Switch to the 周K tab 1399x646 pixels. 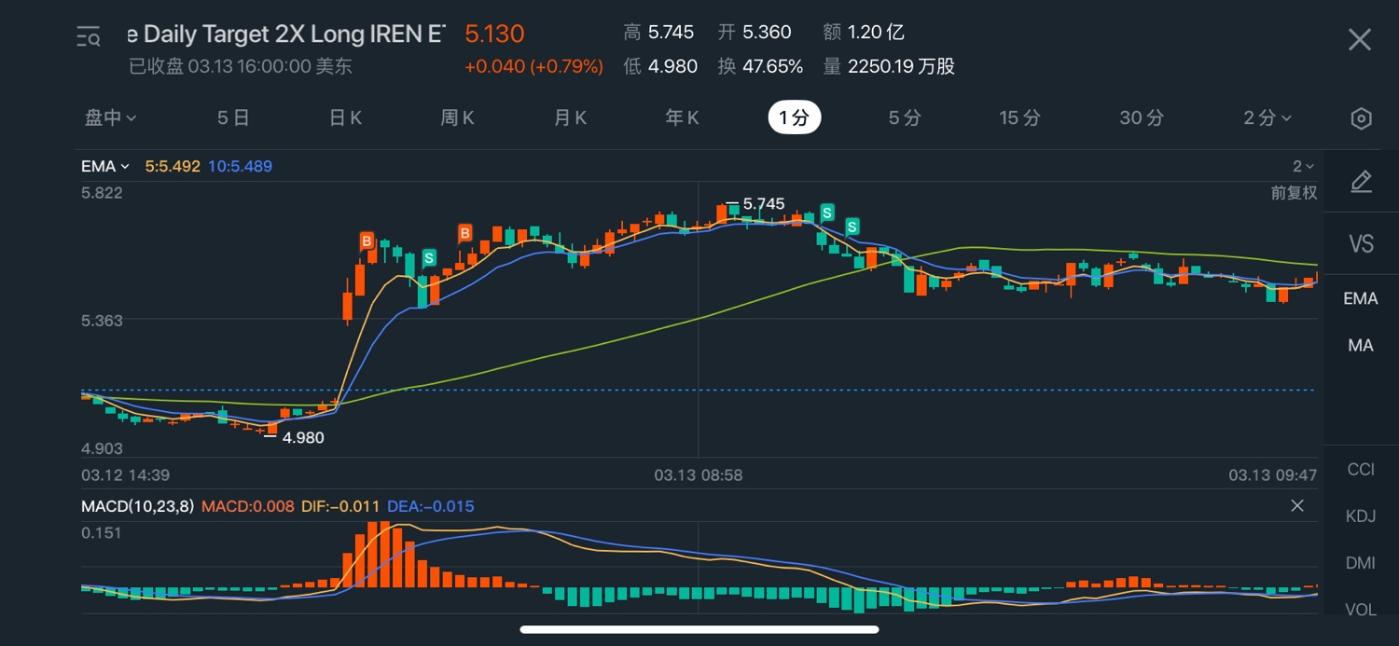click(457, 118)
